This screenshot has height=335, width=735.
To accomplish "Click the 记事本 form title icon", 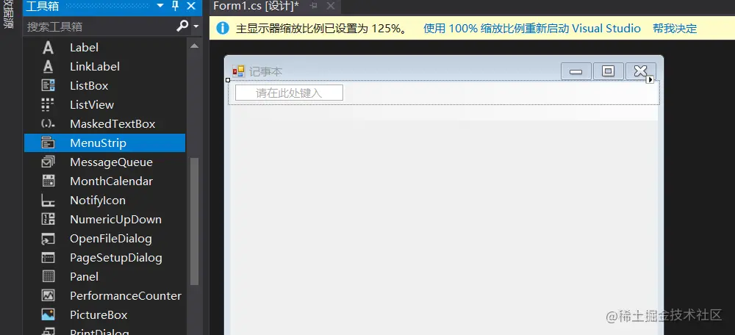I will 239,71.
